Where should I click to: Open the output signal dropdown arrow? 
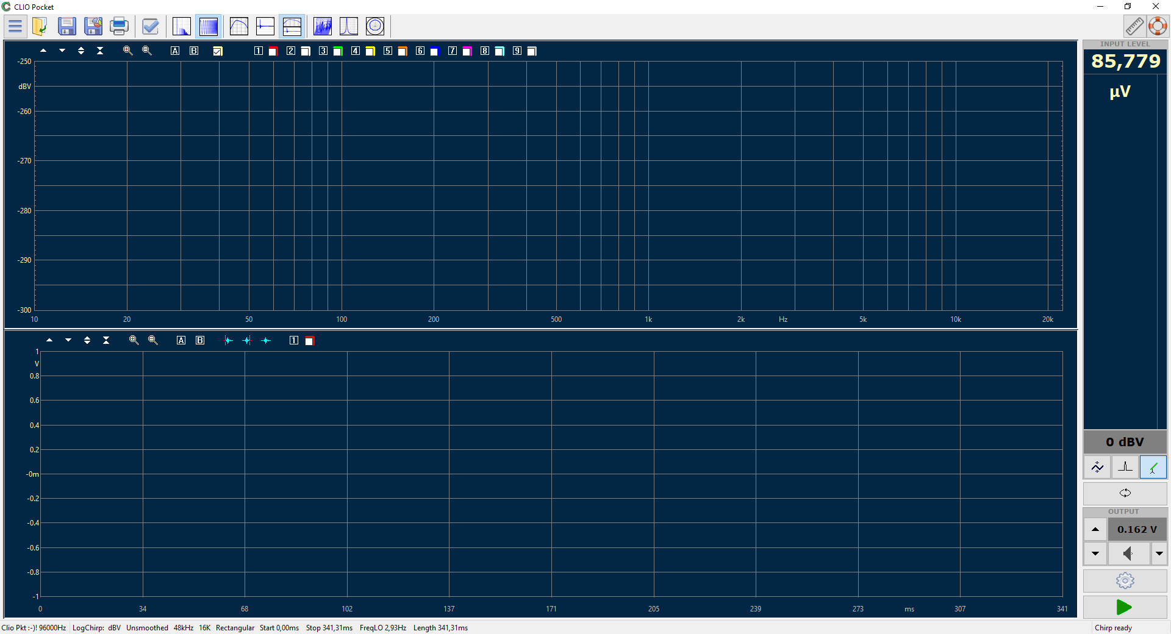[x=1159, y=554]
